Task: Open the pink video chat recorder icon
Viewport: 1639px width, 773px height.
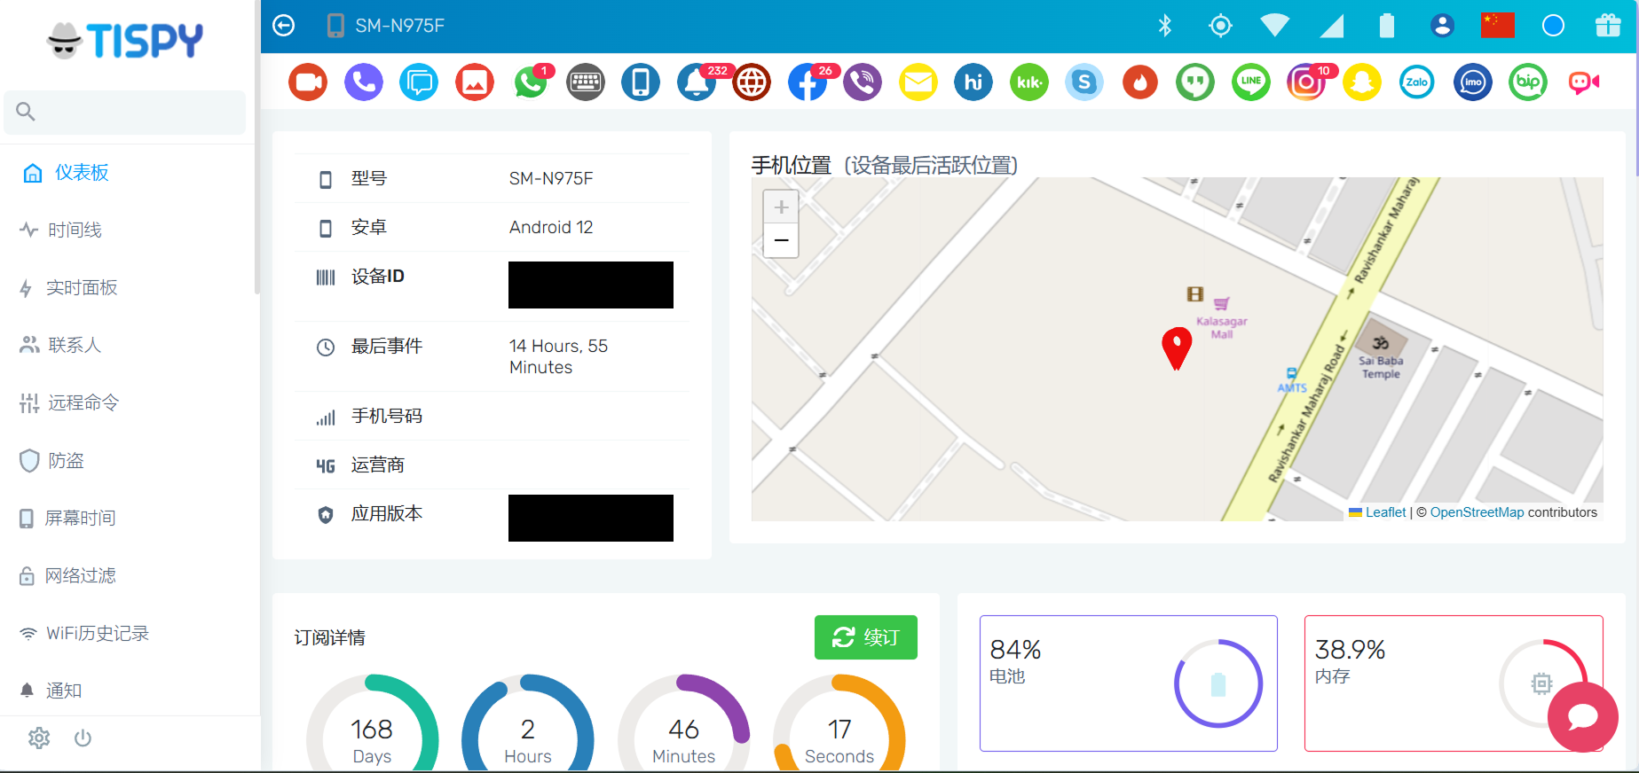Action: 1584,82
